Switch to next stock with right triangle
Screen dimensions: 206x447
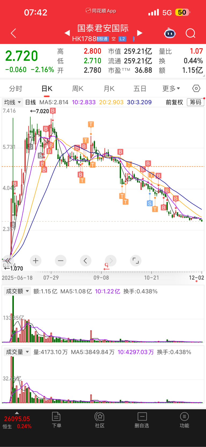point(140,33)
